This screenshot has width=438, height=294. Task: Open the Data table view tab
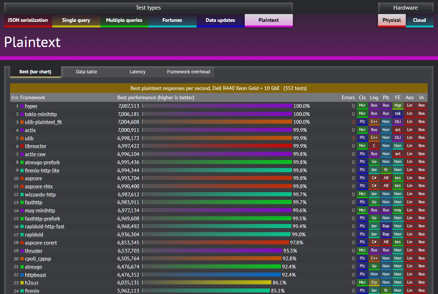point(86,72)
